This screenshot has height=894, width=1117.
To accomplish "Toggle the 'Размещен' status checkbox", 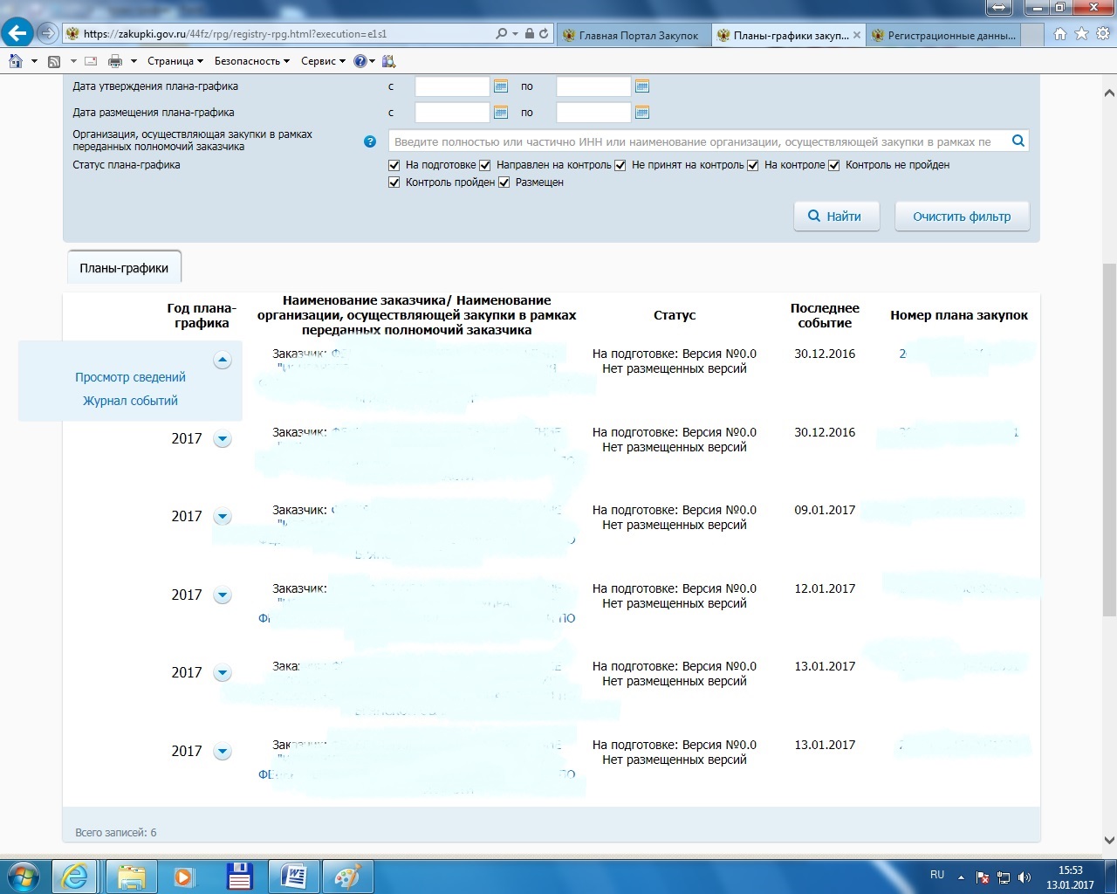I will pyautogui.click(x=504, y=182).
